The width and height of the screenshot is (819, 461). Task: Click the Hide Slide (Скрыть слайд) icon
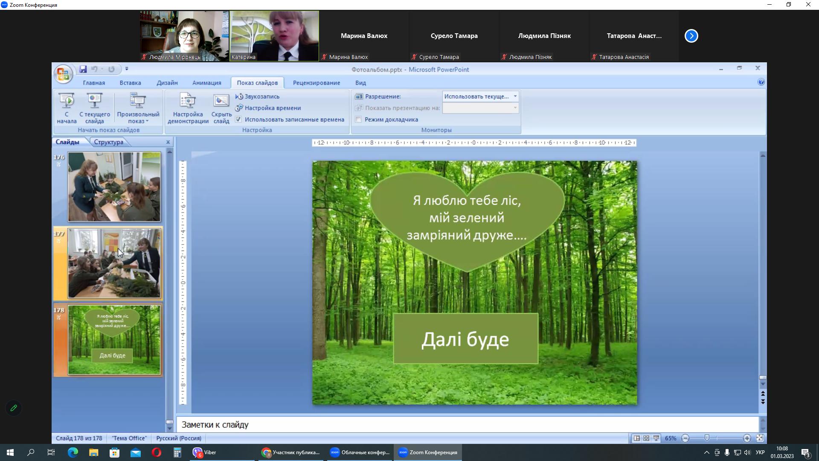coord(221,101)
